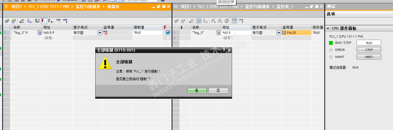Image resolution: width=393 pixels, height=130 pixels.
Task: Click insert comment line icon in watch table
Action: [191, 20]
